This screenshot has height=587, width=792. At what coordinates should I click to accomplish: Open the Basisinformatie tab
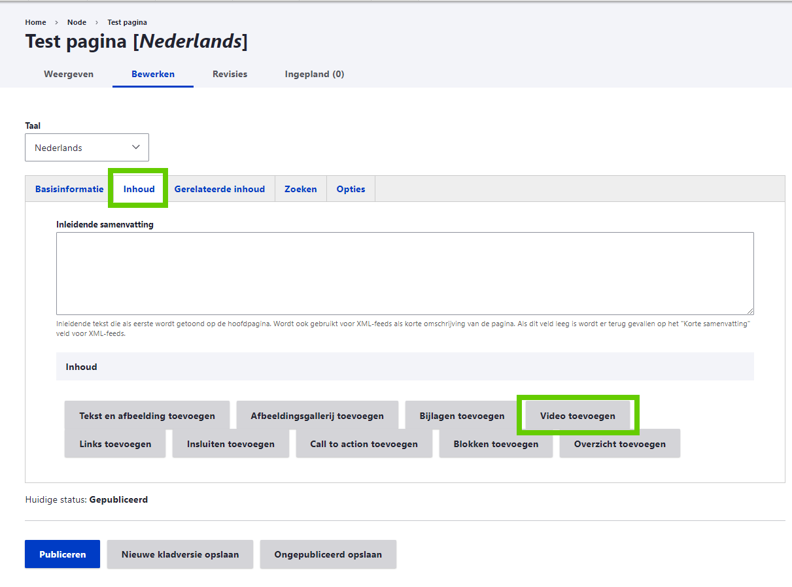[x=69, y=189]
